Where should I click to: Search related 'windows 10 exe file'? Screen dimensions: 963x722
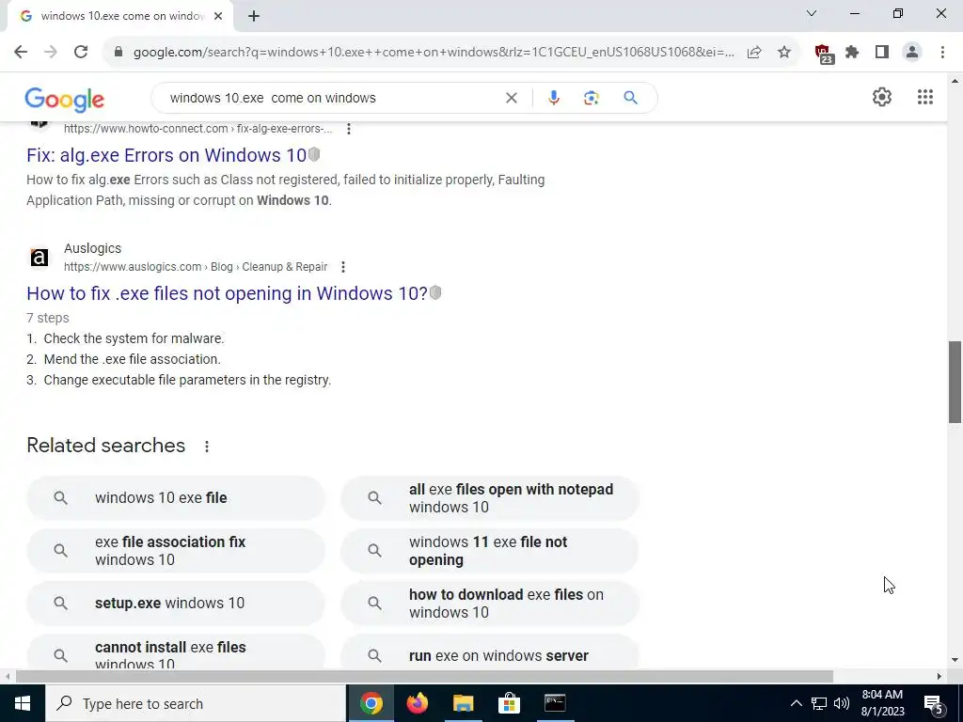176,498
